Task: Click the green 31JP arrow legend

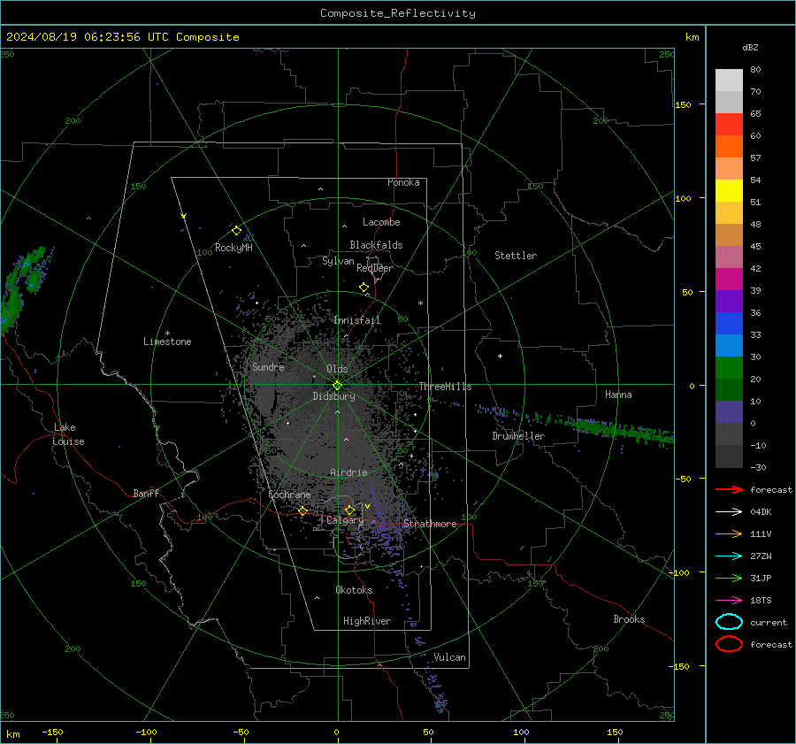Action: tap(729, 578)
